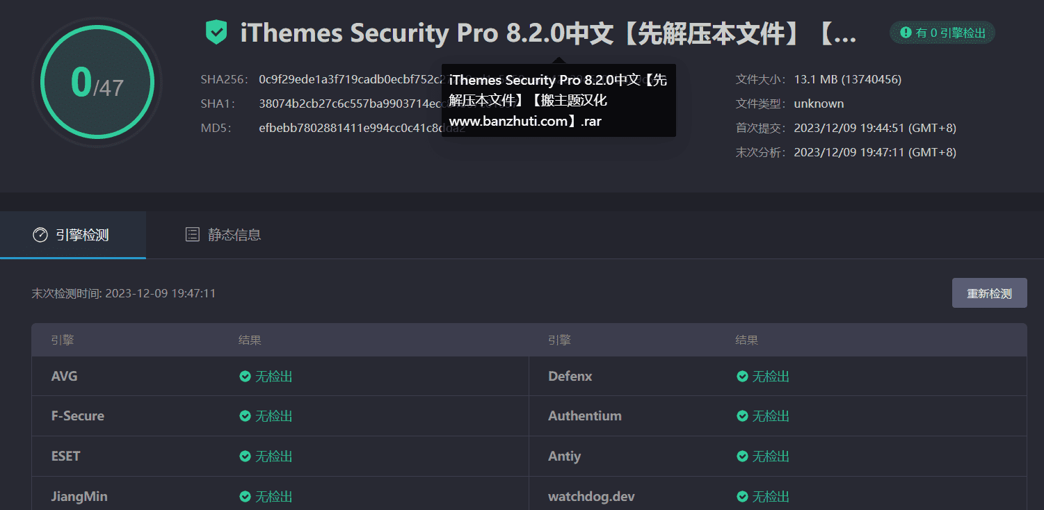Click the right 结果 column header
The height and width of the screenshot is (510, 1044).
[x=747, y=340]
